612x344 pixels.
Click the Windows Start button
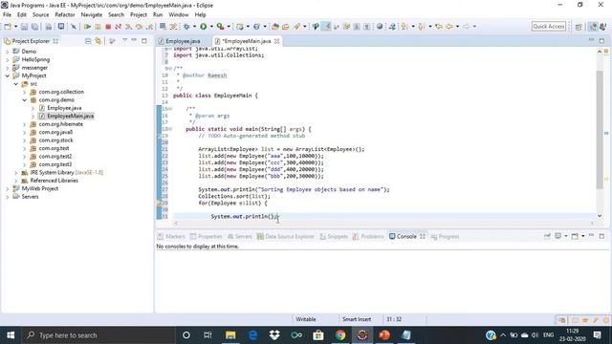tap(11, 335)
